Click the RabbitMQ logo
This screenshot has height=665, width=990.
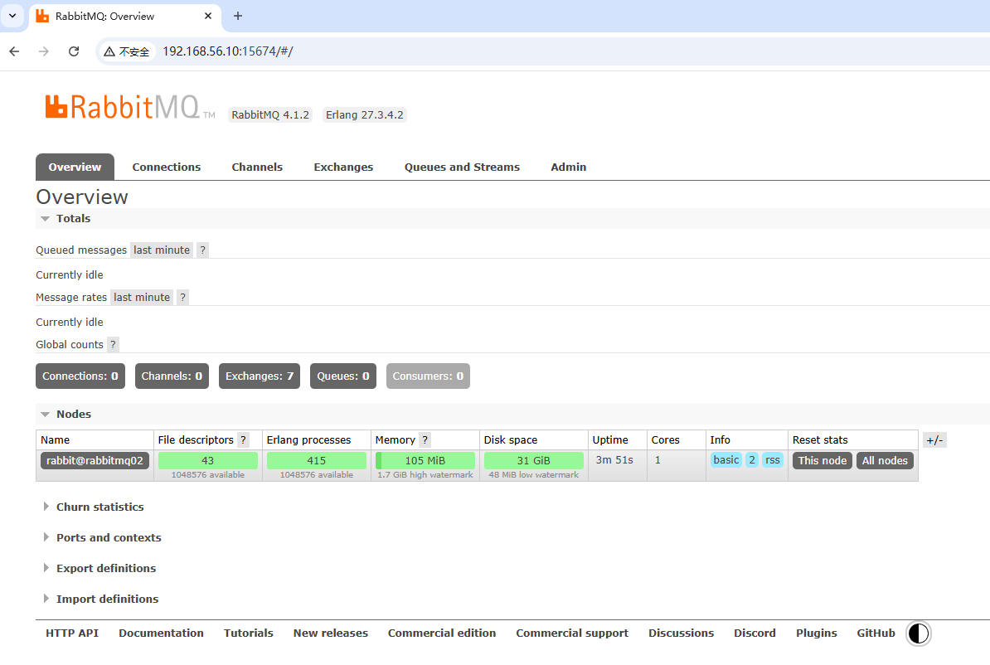pyautogui.click(x=129, y=107)
